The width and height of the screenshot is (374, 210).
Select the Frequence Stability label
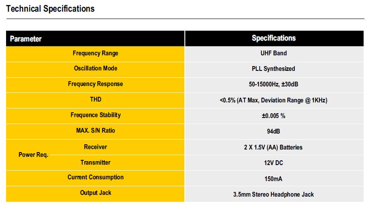pos(95,115)
